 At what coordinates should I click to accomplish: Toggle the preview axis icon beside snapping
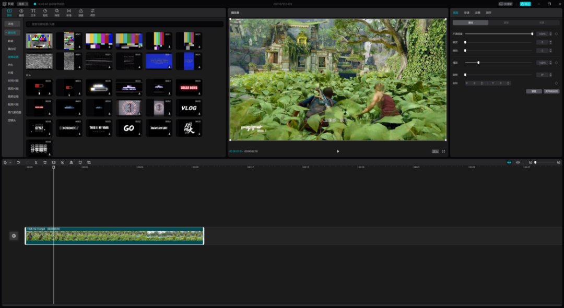coord(518,162)
